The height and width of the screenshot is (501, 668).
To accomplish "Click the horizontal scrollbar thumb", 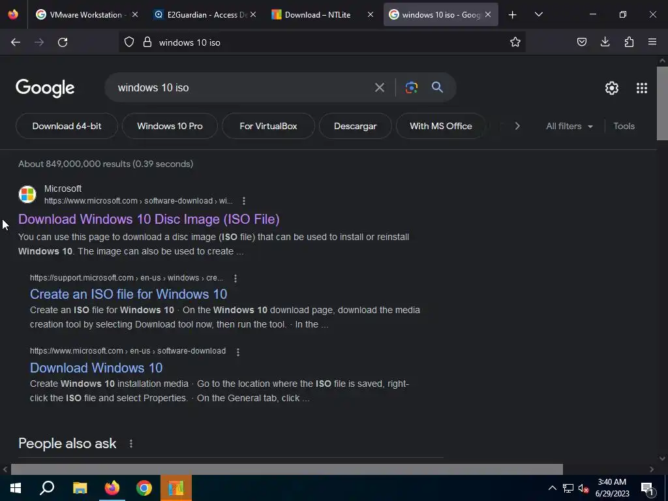I will (287, 469).
